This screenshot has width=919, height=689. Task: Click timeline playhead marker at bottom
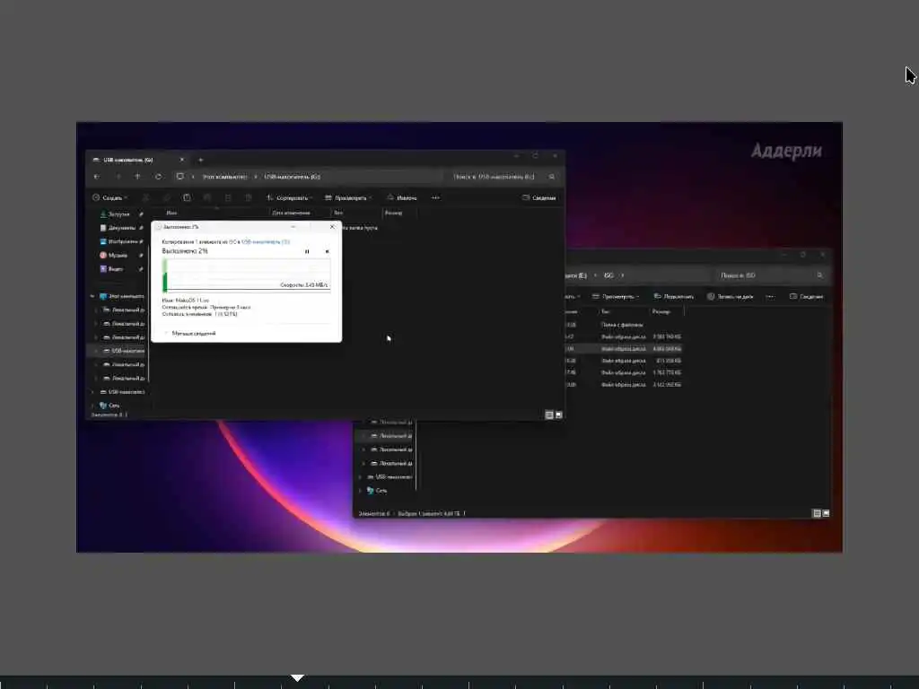[297, 678]
